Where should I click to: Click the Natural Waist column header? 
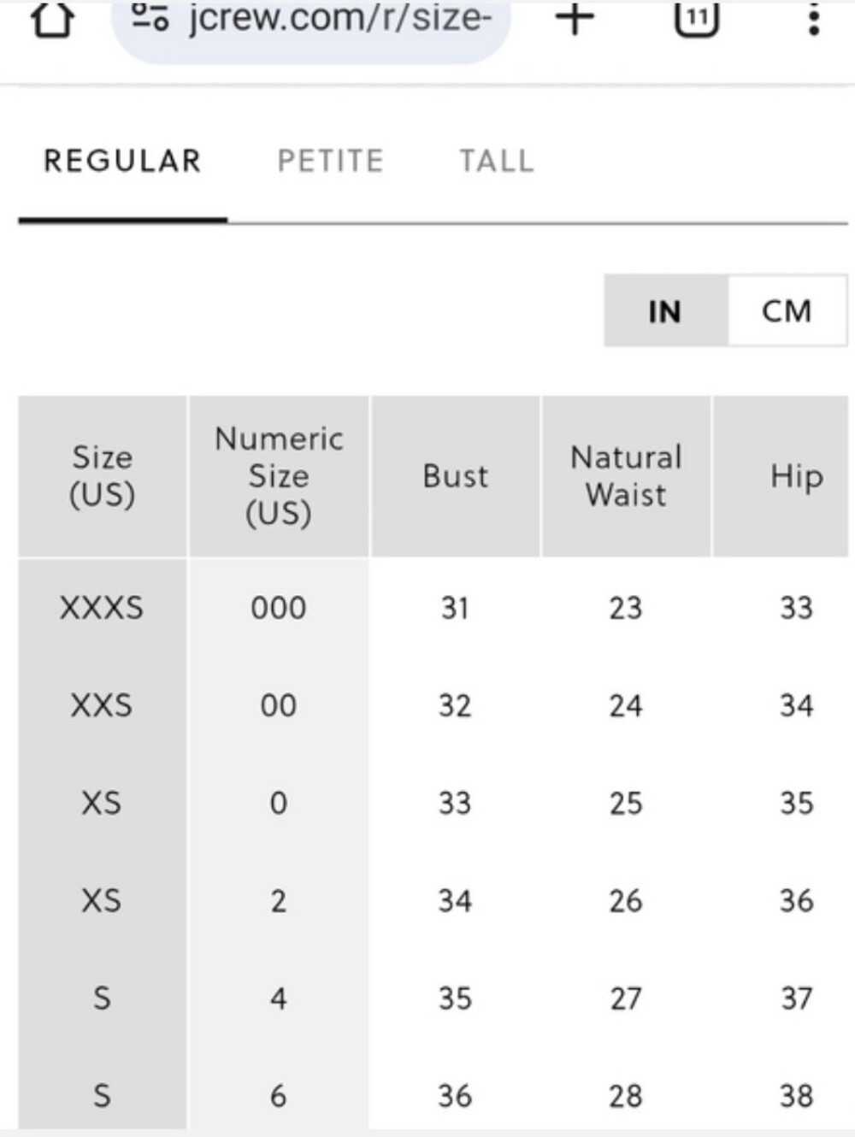pos(626,476)
